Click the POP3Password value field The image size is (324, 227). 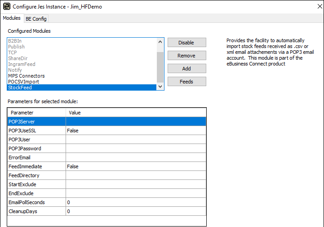click(136, 148)
